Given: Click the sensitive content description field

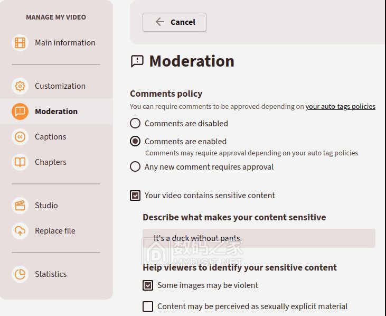Looking at the screenshot, I should [x=259, y=238].
